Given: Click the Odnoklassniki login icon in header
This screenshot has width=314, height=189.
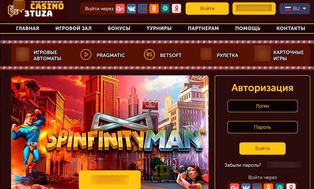Looking at the screenshot, I should pos(154,9).
